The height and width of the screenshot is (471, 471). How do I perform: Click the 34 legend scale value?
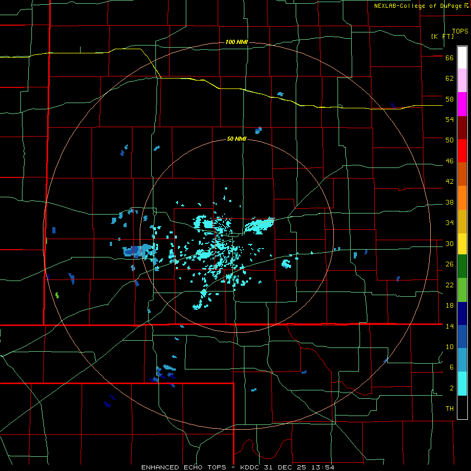tap(450, 223)
